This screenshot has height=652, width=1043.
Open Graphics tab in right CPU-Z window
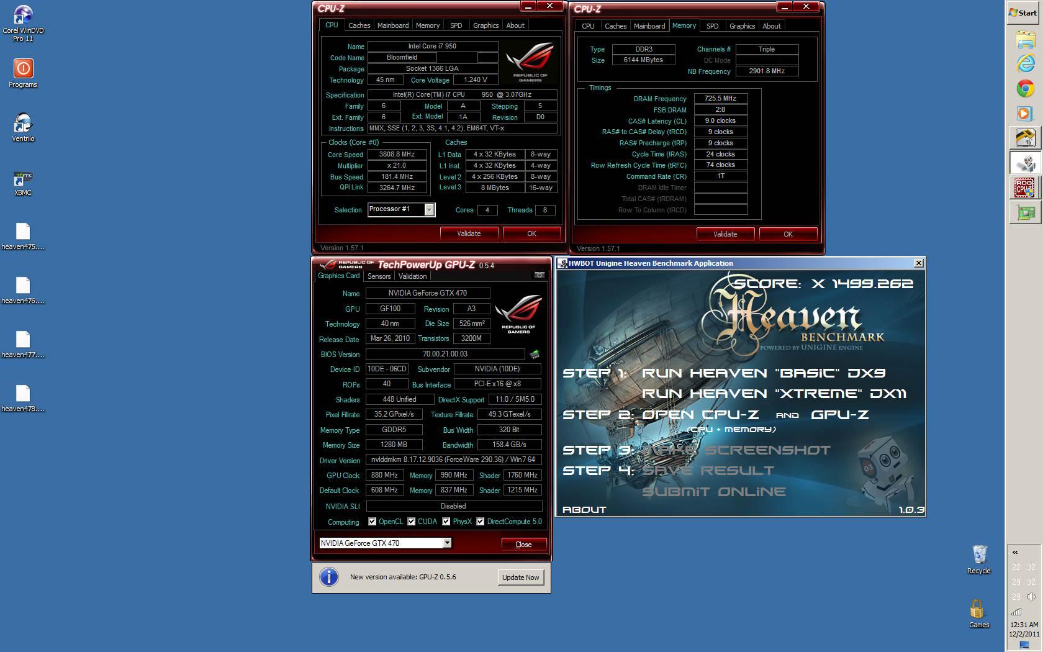[x=742, y=26]
